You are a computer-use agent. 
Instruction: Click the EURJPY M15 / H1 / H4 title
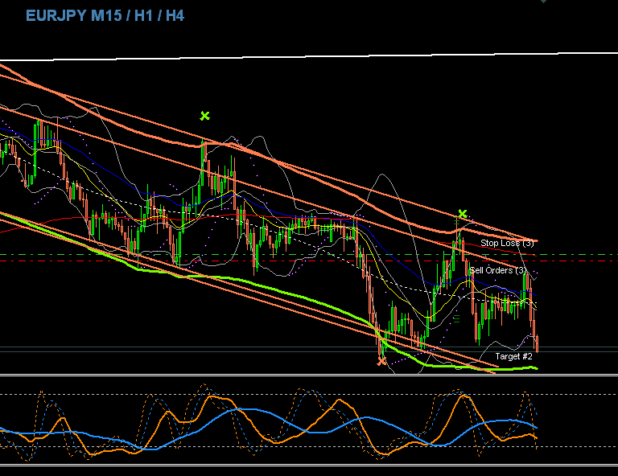tap(105, 15)
